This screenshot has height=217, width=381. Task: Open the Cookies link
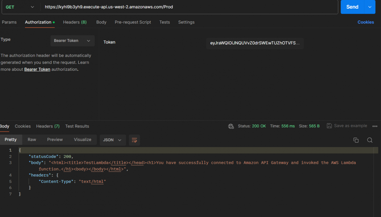click(366, 22)
